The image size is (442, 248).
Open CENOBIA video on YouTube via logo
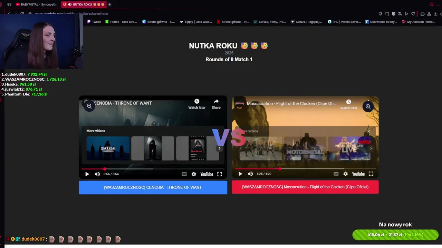coord(207,174)
